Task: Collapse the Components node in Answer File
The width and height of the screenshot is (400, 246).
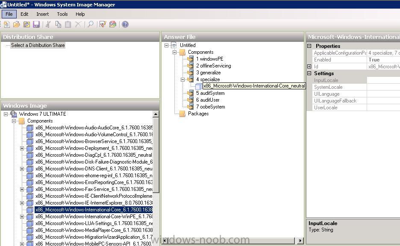Action: coord(174,52)
